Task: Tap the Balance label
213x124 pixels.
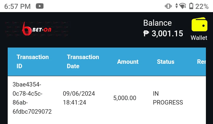Action: click(x=157, y=23)
